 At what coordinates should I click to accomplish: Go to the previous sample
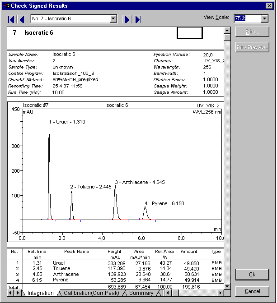point(22,19)
